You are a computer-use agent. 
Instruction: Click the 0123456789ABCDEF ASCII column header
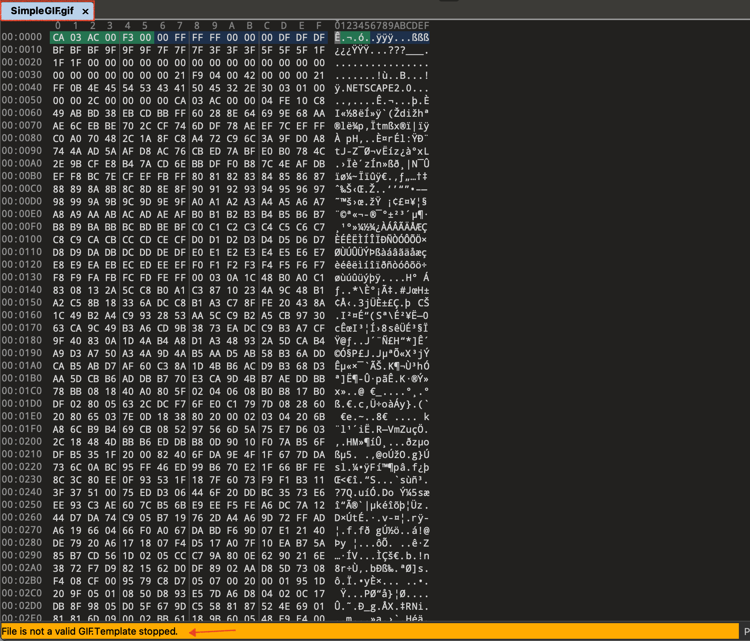tap(382, 26)
